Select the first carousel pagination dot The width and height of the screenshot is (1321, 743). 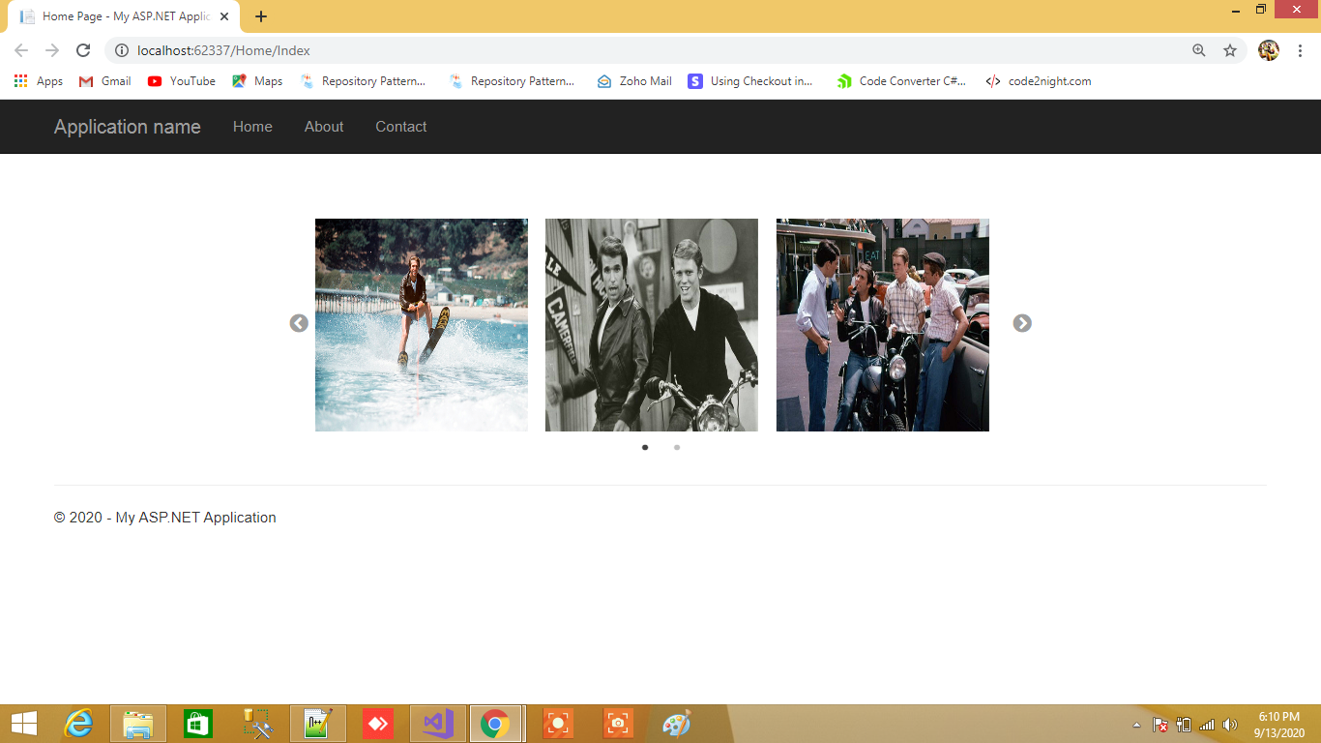tap(645, 447)
